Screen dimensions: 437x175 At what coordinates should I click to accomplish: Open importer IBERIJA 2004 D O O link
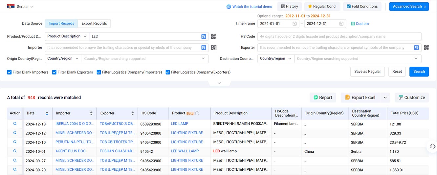click(x=75, y=124)
